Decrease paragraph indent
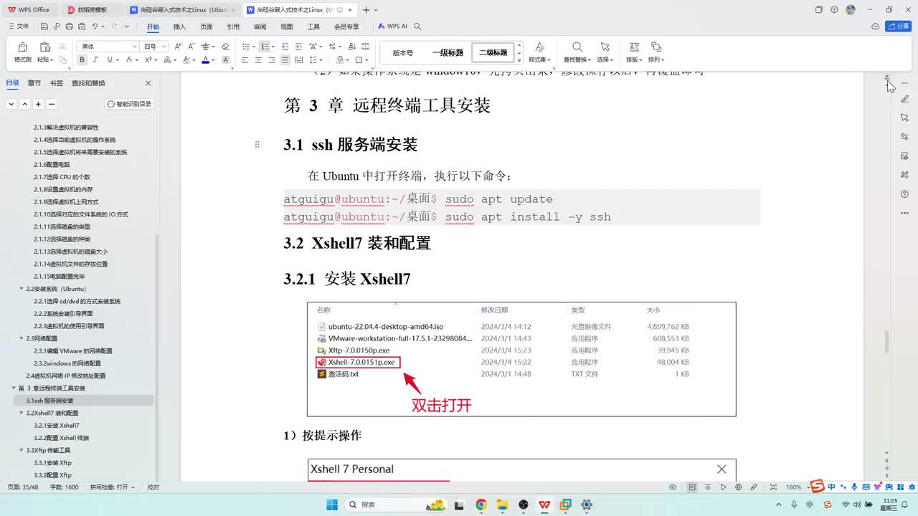This screenshot has width=918, height=516. [285, 47]
